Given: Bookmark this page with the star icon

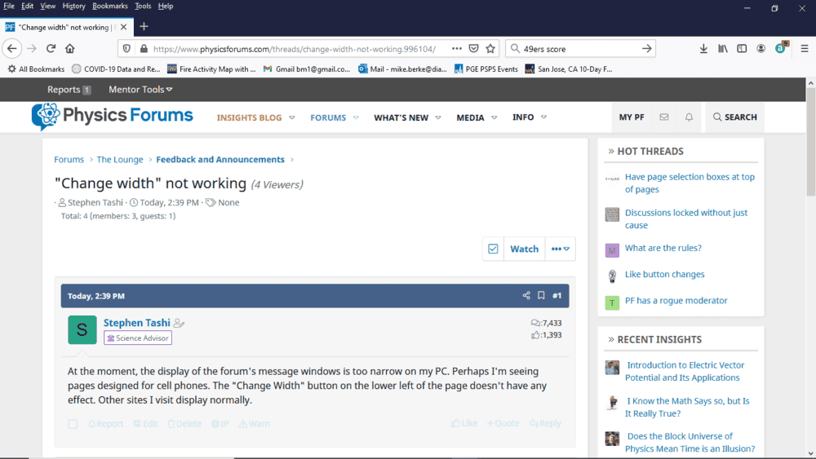Looking at the screenshot, I should coord(490,49).
